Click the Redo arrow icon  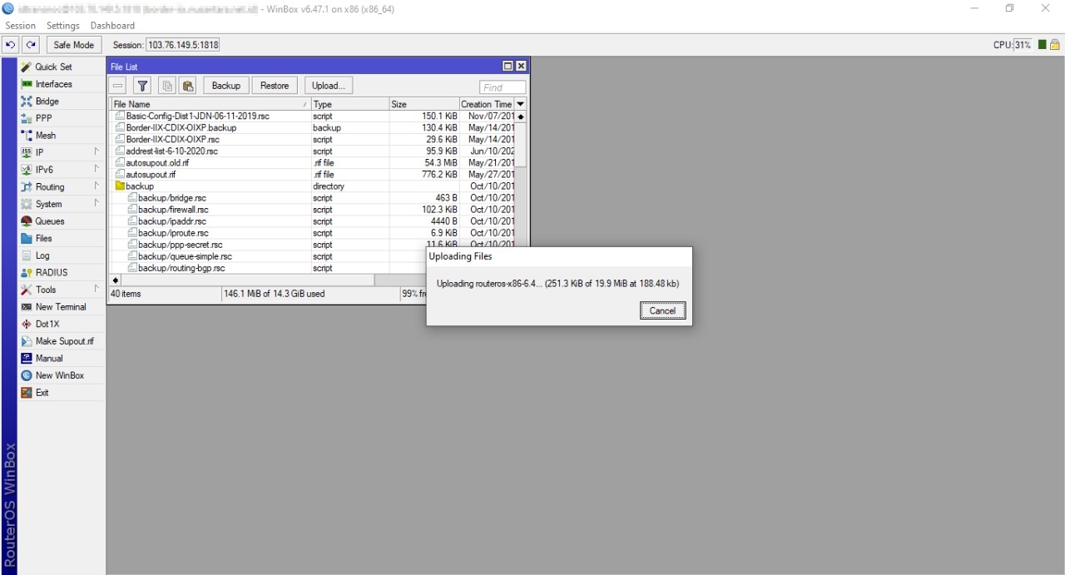31,45
